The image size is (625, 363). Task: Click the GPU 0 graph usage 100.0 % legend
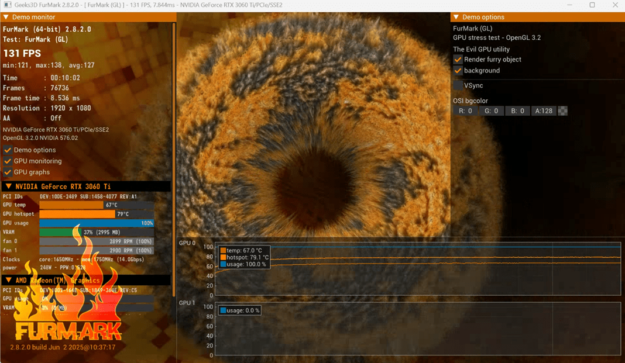pyautogui.click(x=243, y=264)
